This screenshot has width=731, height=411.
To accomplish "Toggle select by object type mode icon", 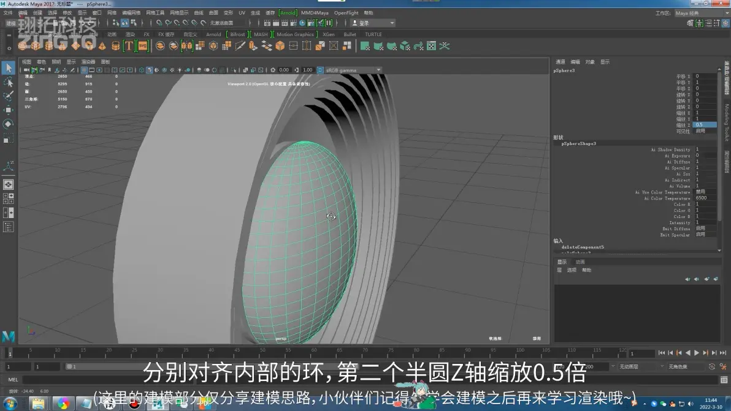I will click(x=124, y=22).
